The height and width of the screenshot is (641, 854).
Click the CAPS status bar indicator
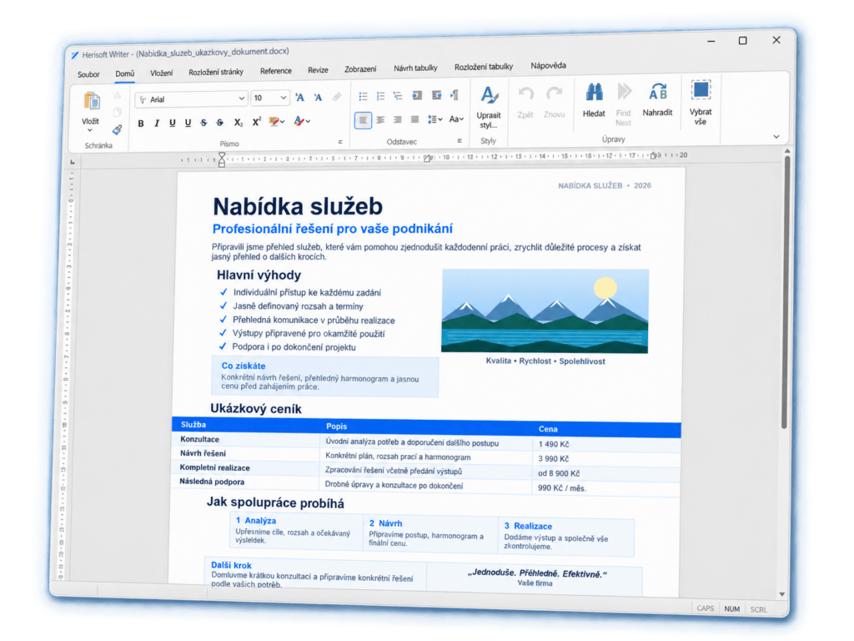[x=706, y=608]
